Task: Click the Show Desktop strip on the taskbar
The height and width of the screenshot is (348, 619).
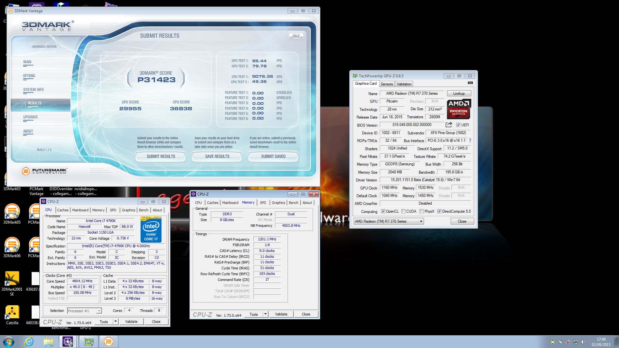Action: pos(616,342)
